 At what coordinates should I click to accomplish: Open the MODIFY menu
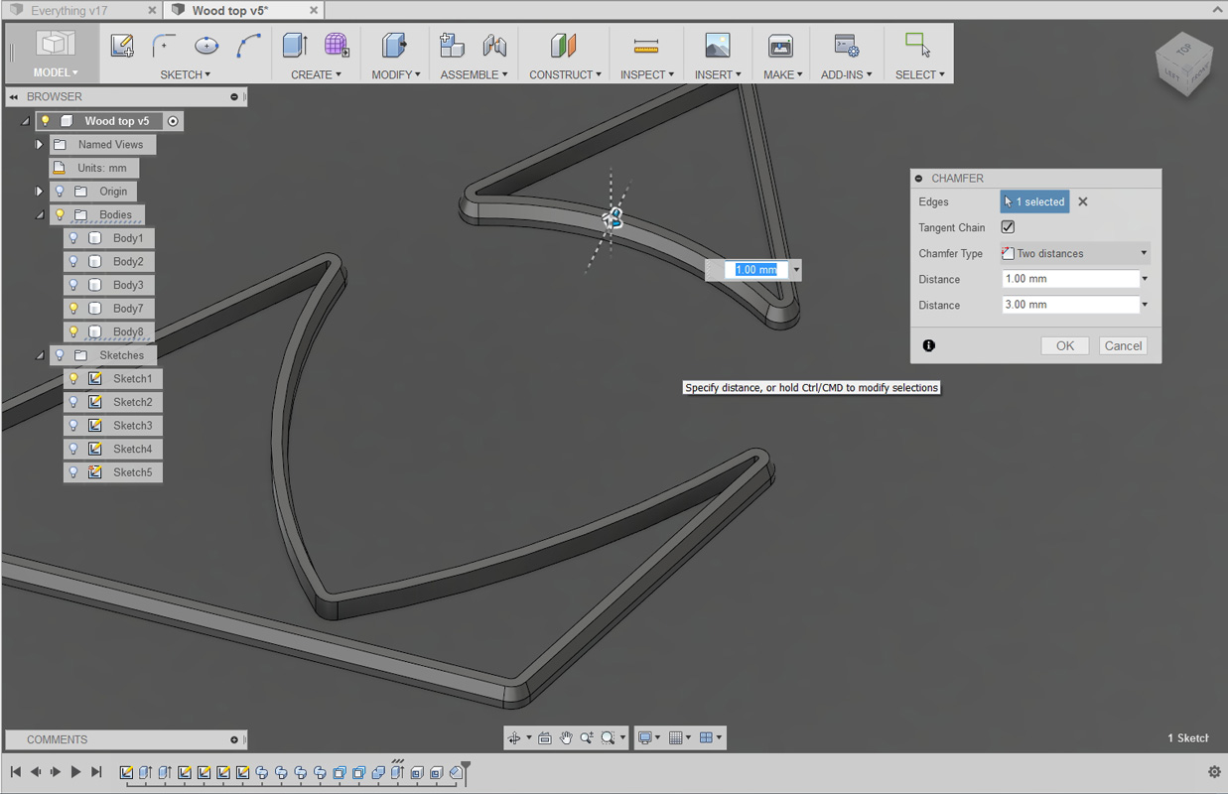click(395, 74)
